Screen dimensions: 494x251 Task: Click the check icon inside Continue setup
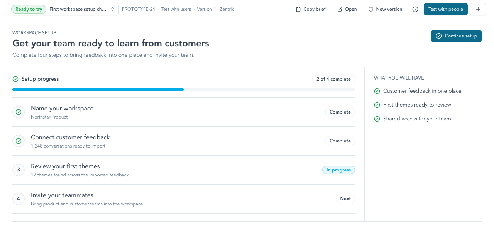439,36
